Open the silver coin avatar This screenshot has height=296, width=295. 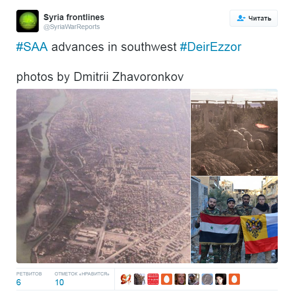(207, 279)
